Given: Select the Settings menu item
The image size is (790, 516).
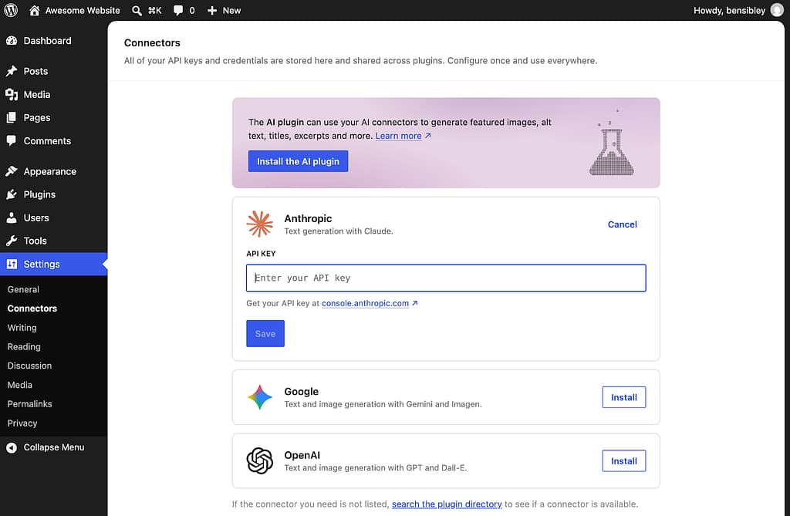Looking at the screenshot, I should coord(53,264).
